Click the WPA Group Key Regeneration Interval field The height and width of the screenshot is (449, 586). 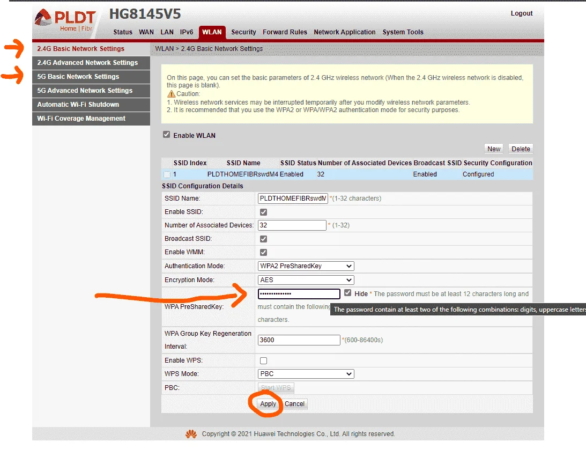299,340
